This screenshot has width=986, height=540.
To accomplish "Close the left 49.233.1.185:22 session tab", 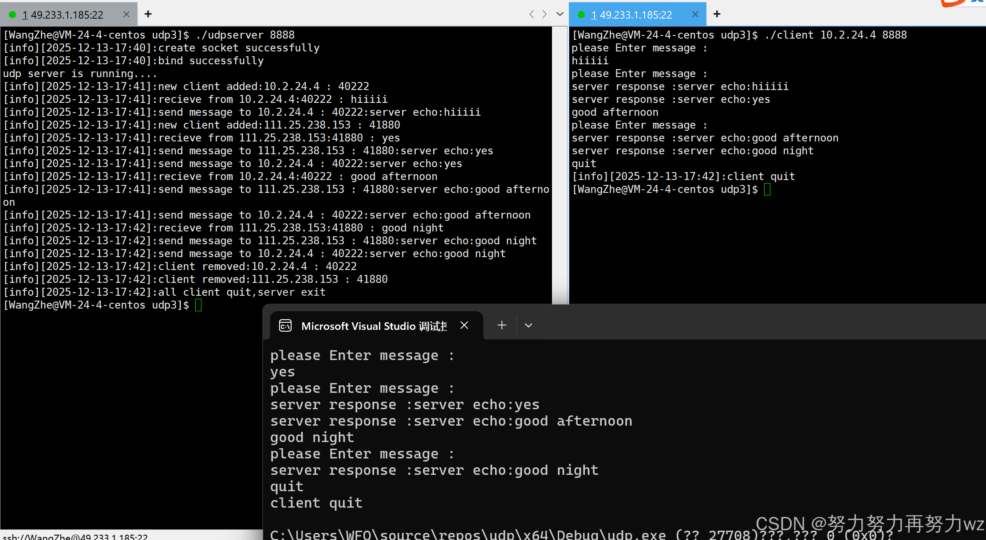I will 126,14.
